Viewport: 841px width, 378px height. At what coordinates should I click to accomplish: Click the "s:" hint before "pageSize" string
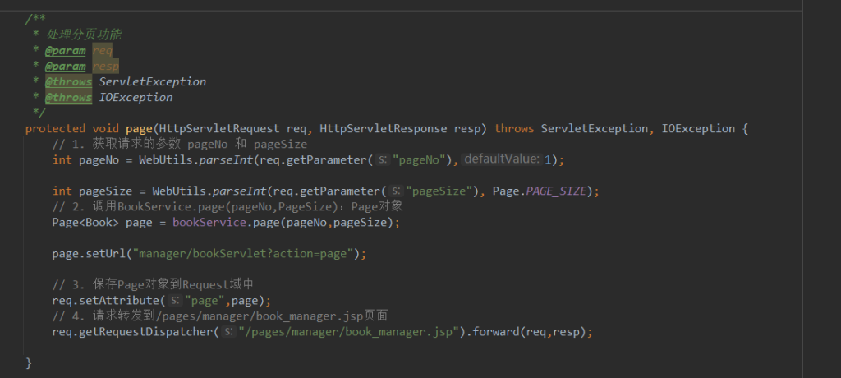coord(396,191)
